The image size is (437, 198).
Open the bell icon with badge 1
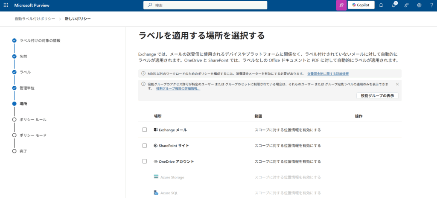click(394, 5)
